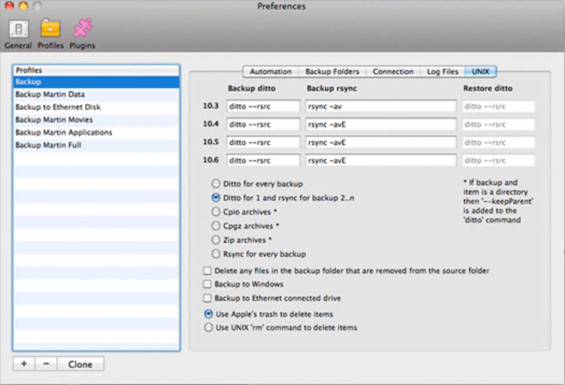565x385 pixels.
Task: Switch to the Log Files tab
Action: pyautogui.click(x=443, y=71)
